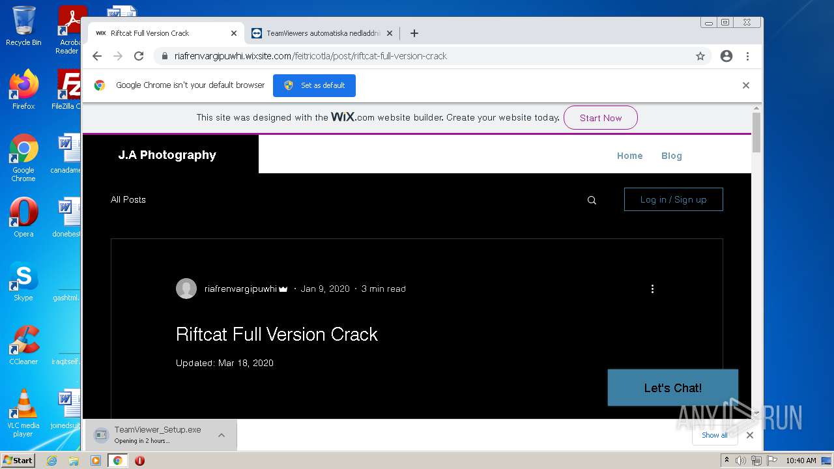Go forward using Chrome's forward arrow
Screen dimensions: 834x469
pyautogui.click(x=118, y=56)
